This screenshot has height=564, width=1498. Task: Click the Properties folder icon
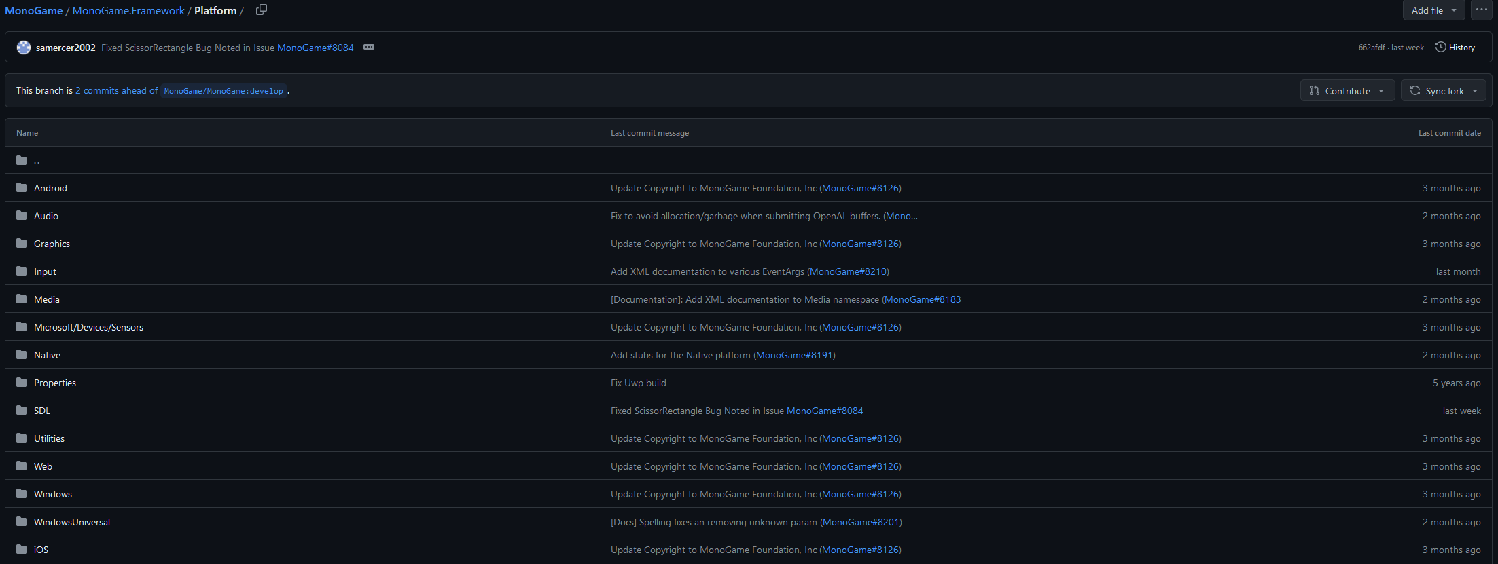click(22, 382)
